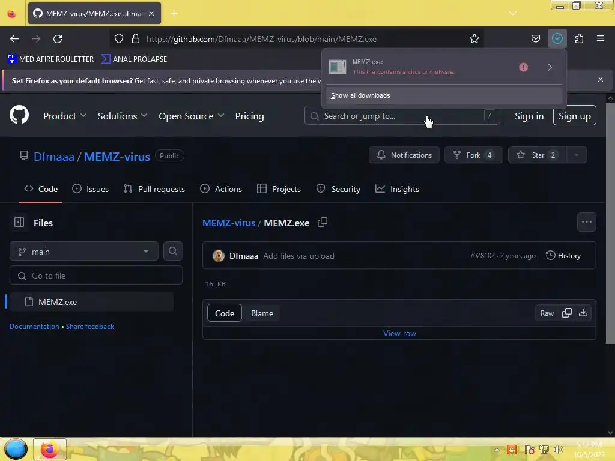Image resolution: width=615 pixels, height=461 pixels.
Task: Open the Documentation link
Action: coord(34,327)
